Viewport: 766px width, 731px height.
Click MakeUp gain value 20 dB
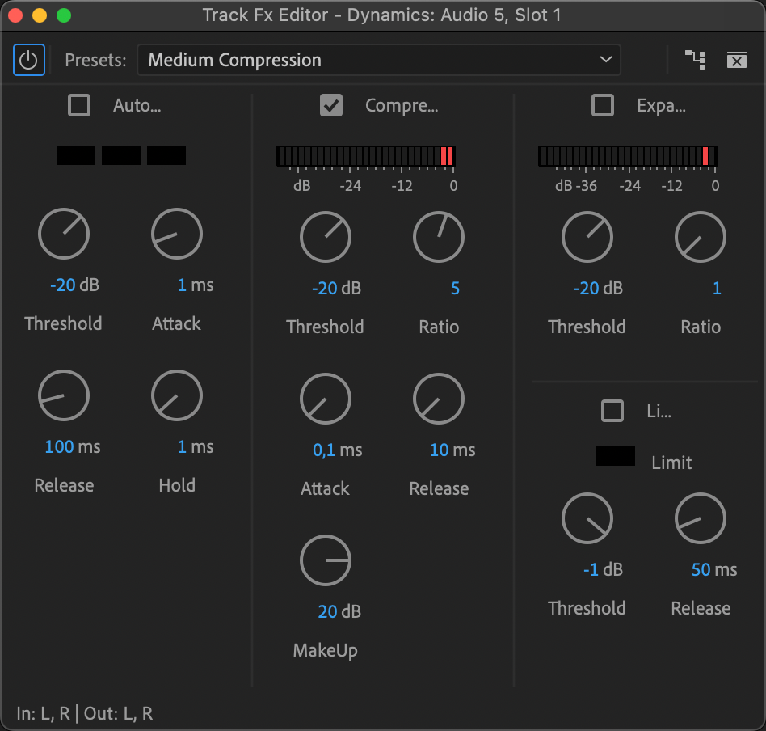[339, 611]
